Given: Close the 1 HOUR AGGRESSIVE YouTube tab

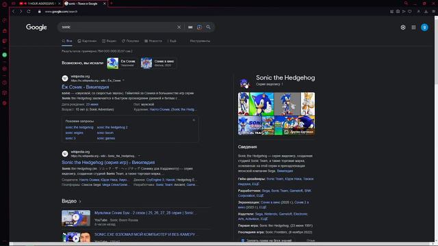Looking at the screenshot, I should point(60,3).
